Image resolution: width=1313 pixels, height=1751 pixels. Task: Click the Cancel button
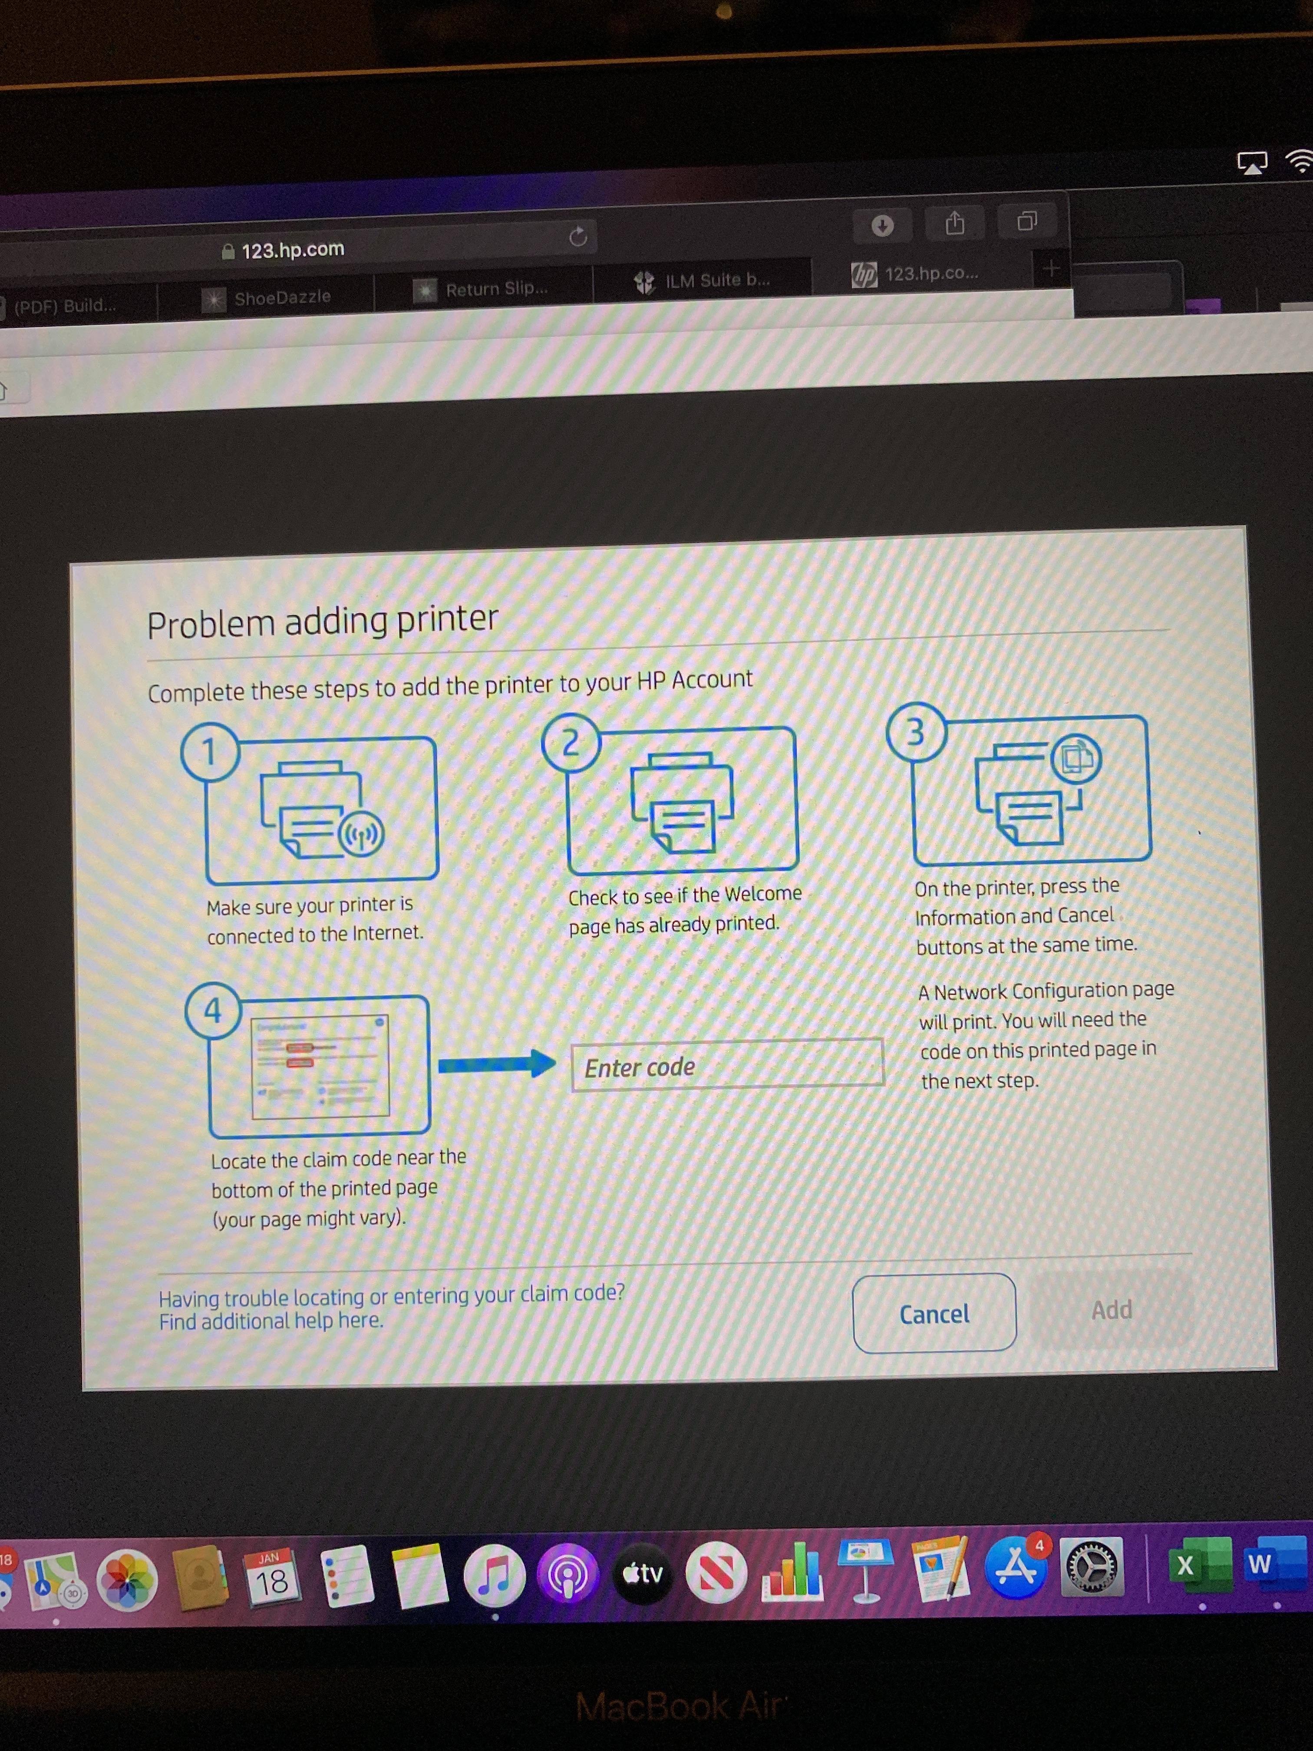[x=934, y=1314]
